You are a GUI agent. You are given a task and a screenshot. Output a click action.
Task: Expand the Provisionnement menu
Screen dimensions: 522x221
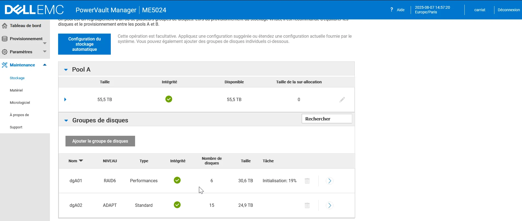[x=45, y=43]
